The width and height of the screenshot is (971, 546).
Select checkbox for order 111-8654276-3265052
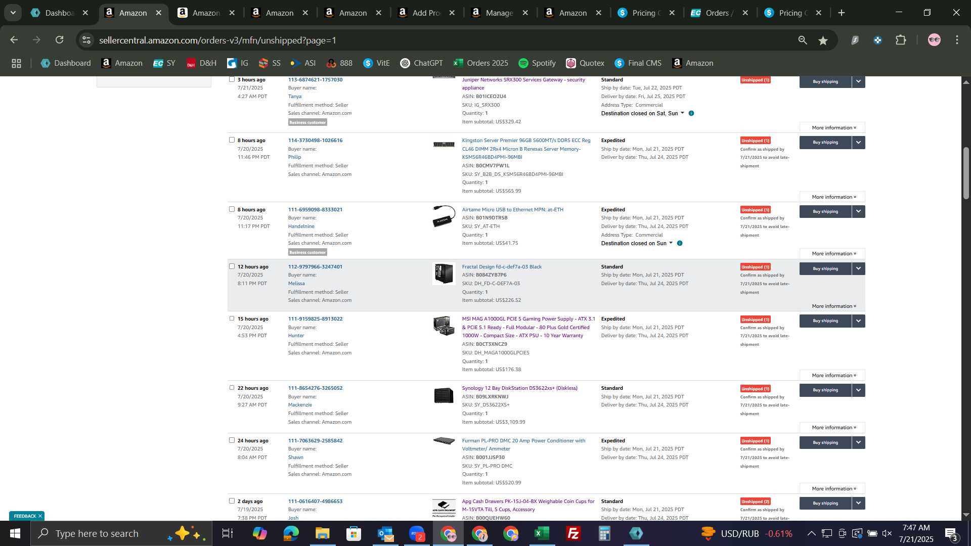[232, 387]
